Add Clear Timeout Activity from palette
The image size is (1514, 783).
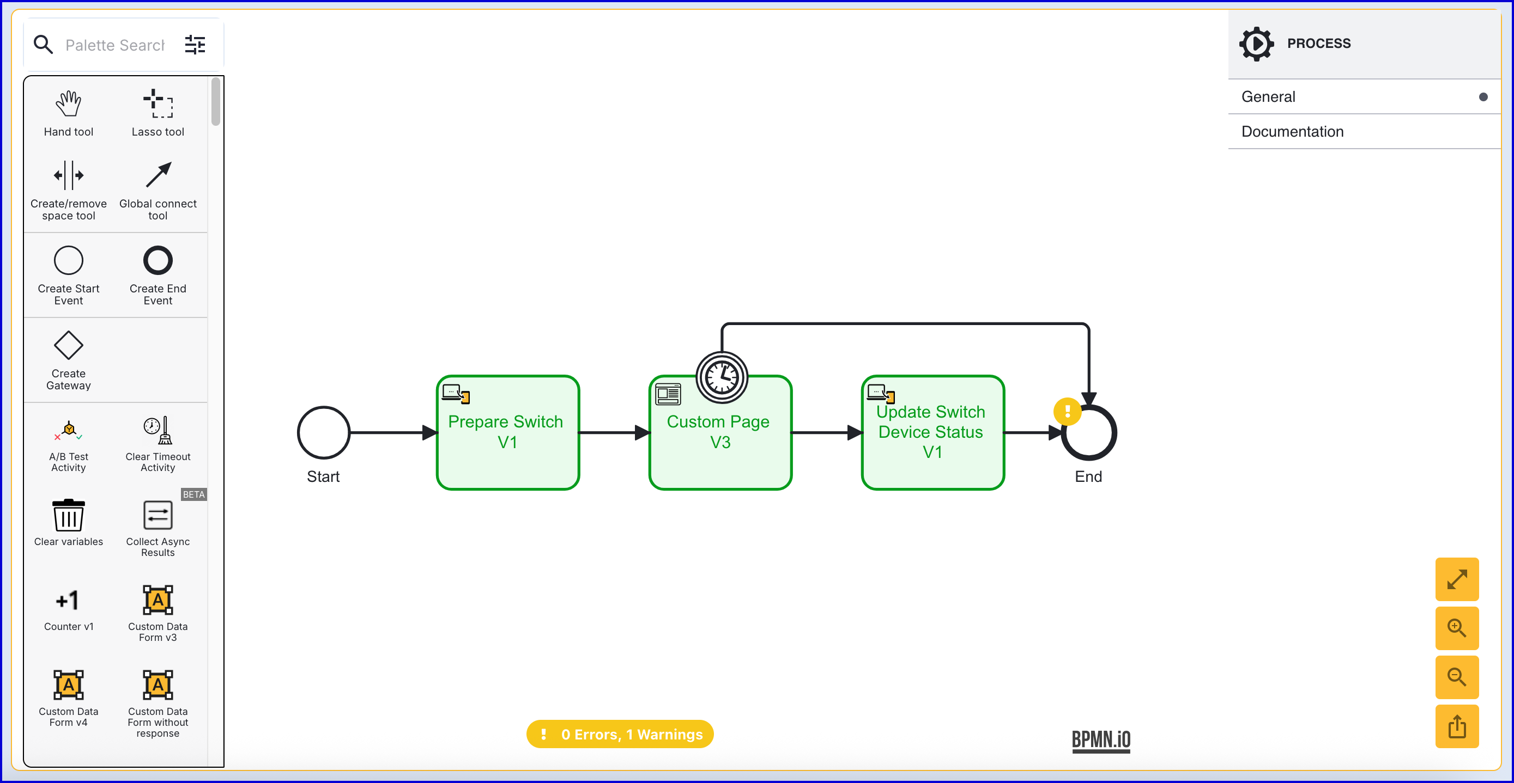[x=158, y=431]
